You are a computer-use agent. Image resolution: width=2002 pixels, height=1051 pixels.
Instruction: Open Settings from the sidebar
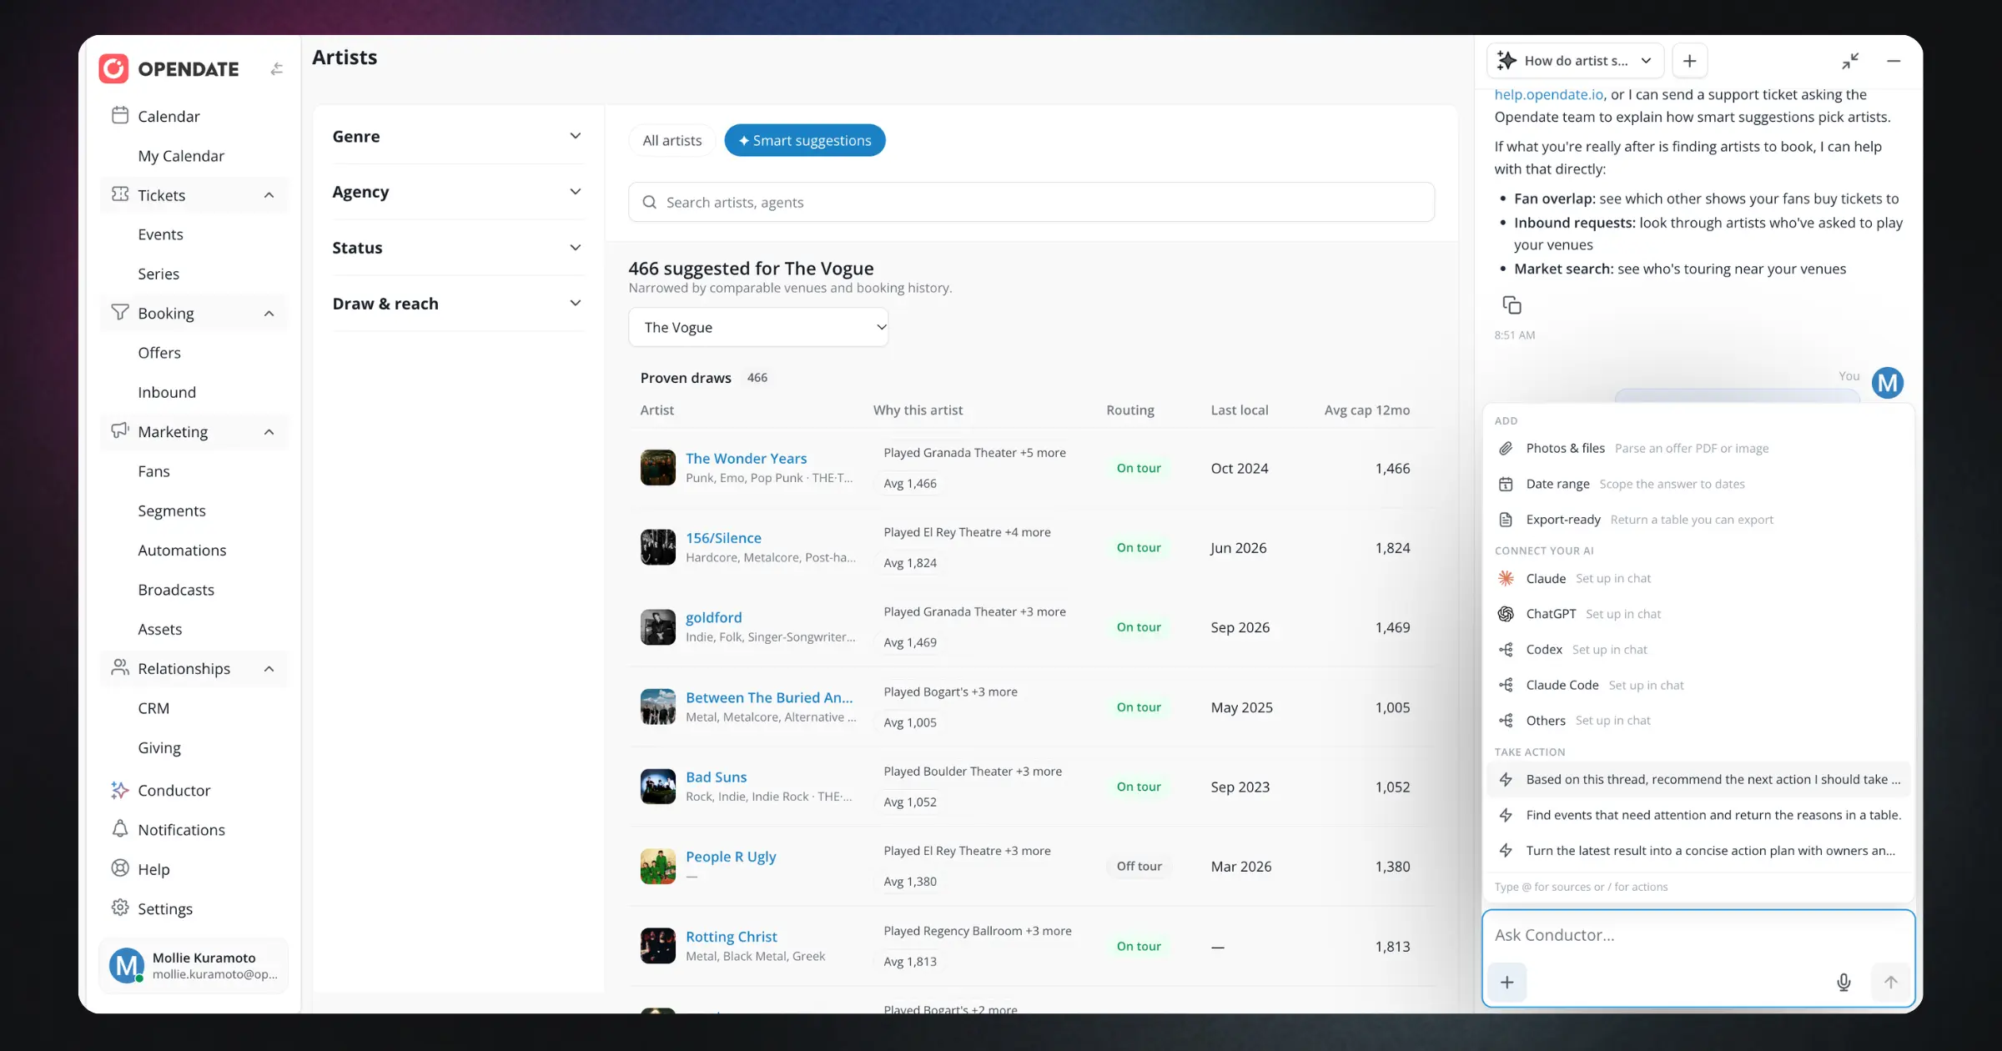click(x=164, y=908)
